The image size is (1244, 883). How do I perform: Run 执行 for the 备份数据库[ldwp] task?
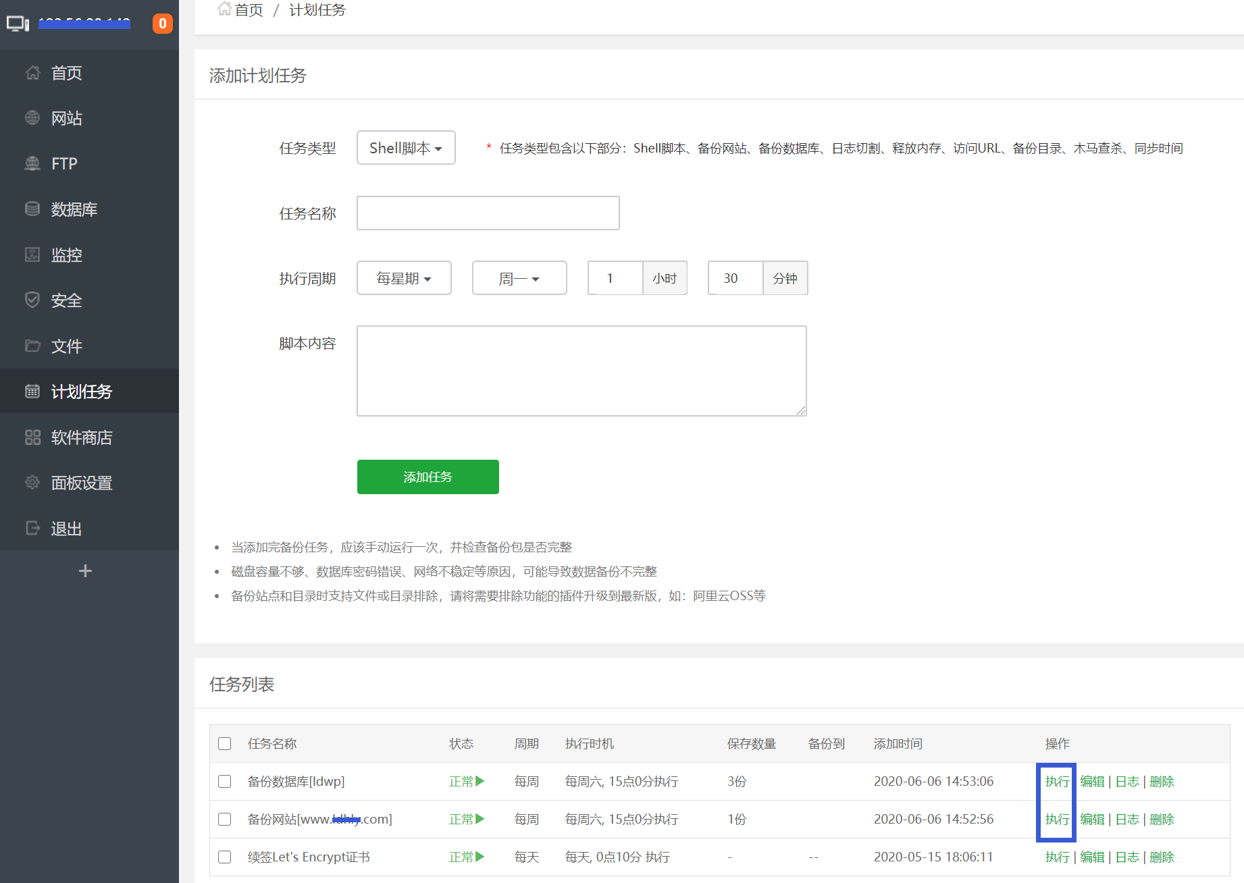[1056, 781]
